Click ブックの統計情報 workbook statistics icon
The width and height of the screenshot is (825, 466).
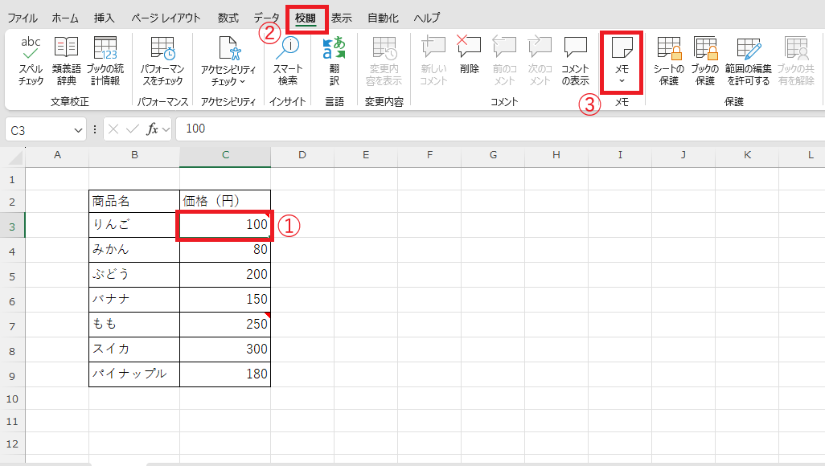click(103, 60)
